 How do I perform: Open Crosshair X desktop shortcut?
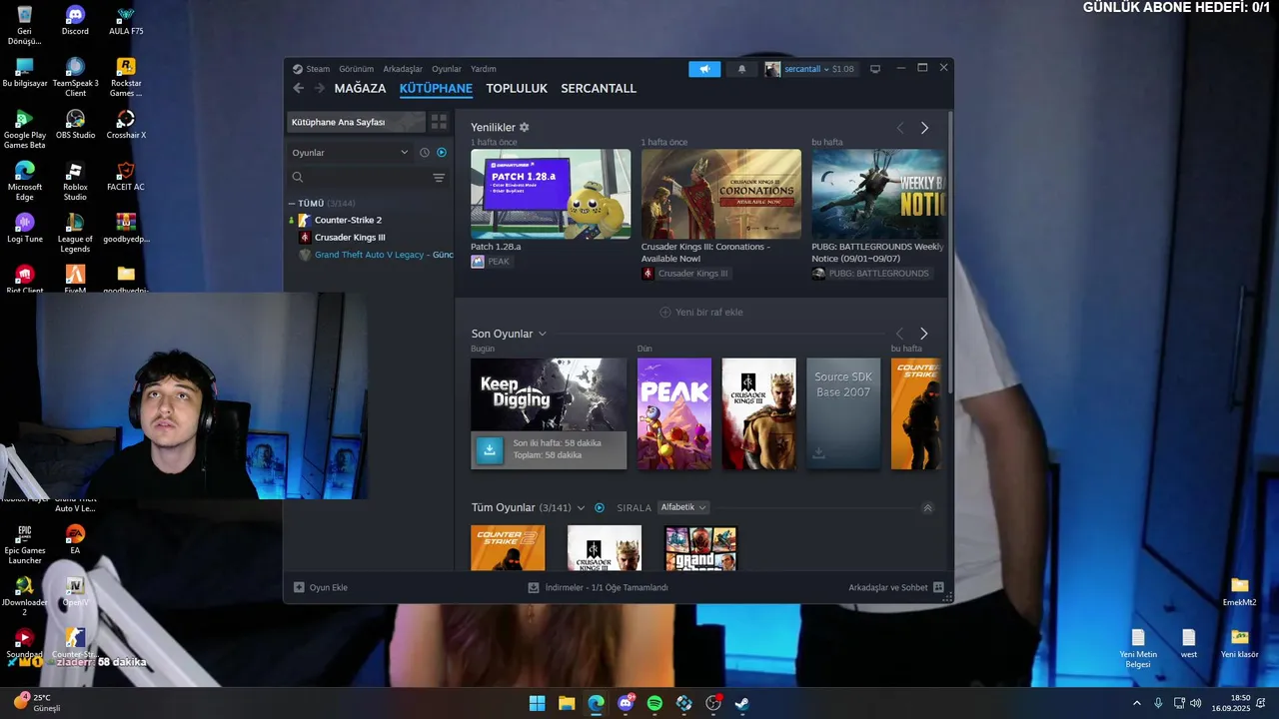[125, 124]
